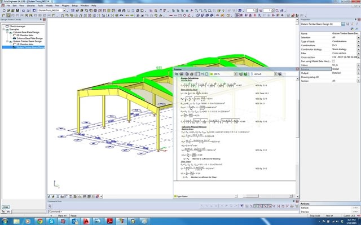Click the Preview horizontal scrollbar thumb
This screenshot has width=361, height=225.
pyautogui.click(x=250, y=196)
